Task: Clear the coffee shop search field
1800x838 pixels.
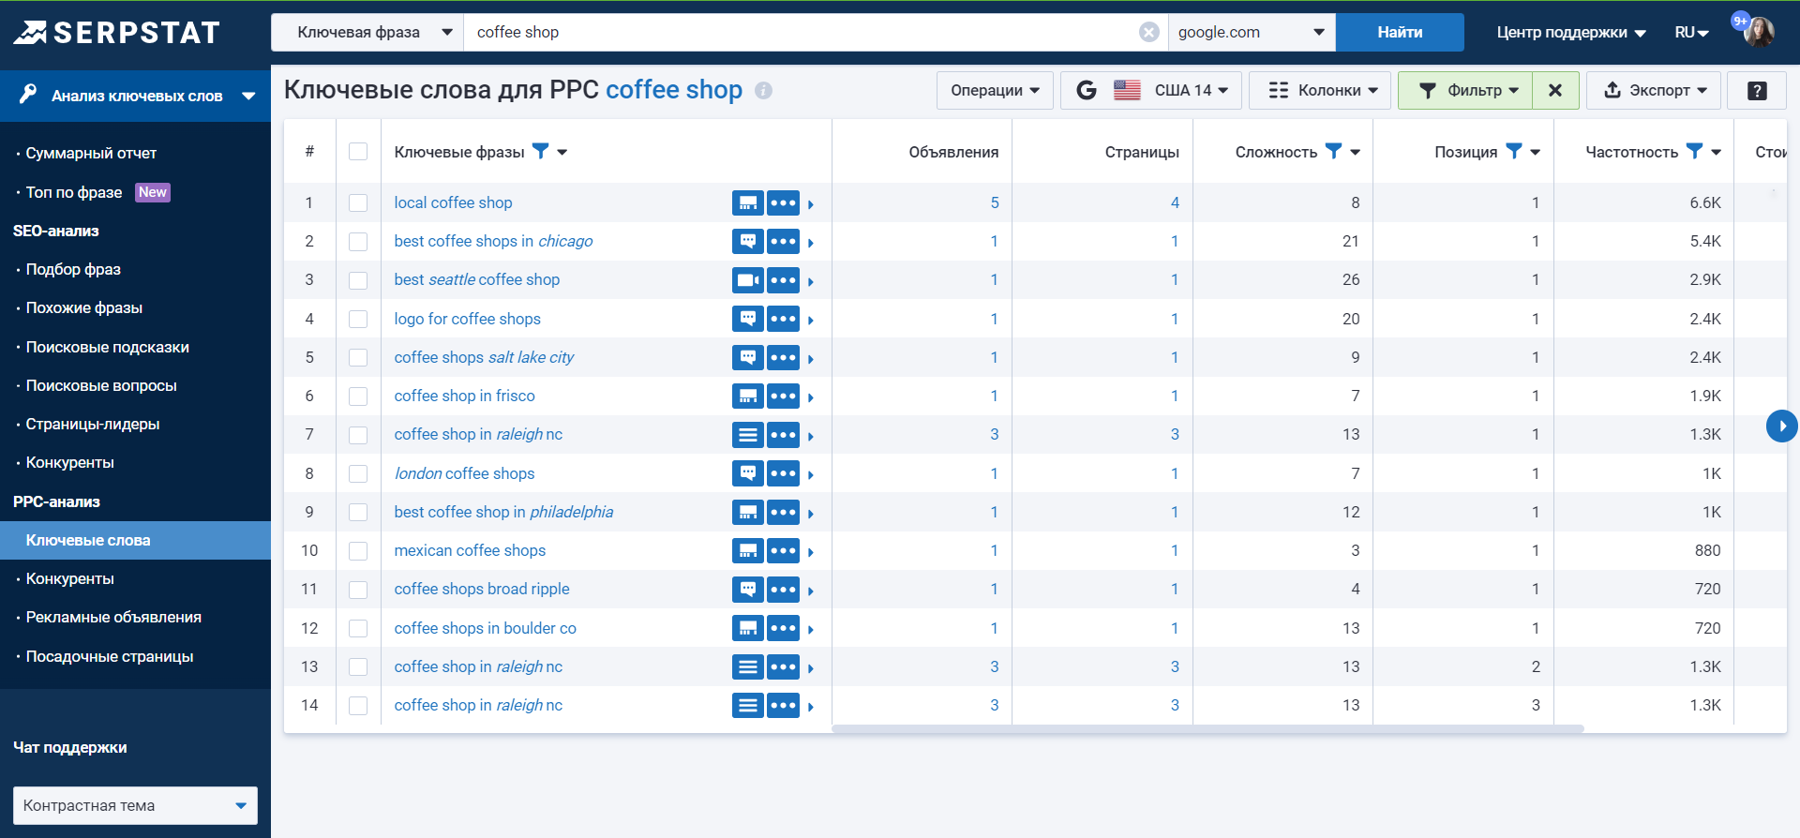Action: coord(1148,32)
